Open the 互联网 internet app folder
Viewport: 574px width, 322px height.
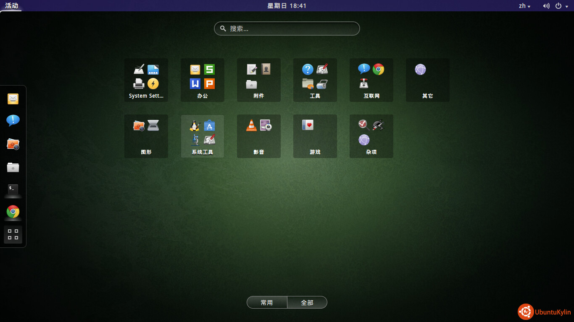371,80
